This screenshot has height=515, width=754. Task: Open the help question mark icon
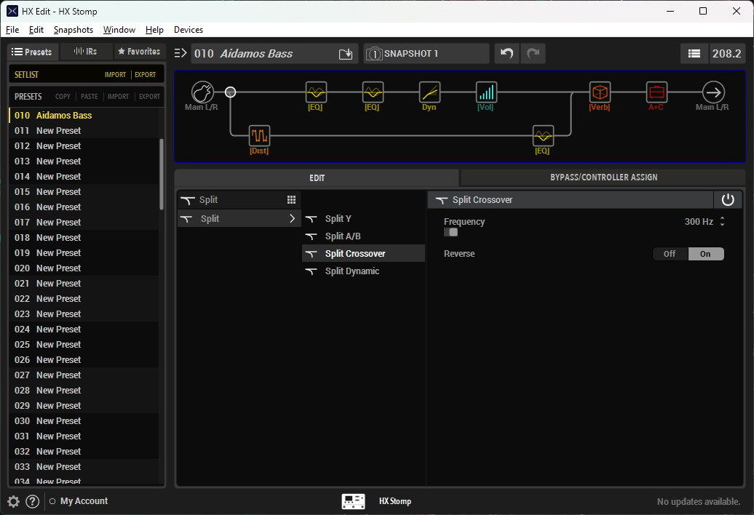[x=32, y=502]
